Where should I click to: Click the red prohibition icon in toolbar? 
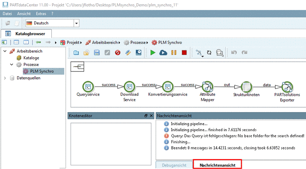(x=118, y=52)
